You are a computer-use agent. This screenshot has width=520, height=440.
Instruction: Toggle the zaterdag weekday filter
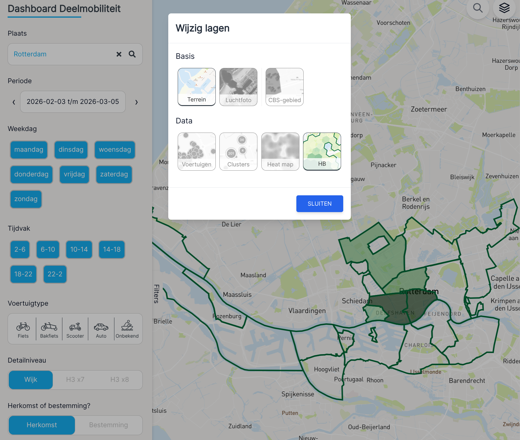pos(114,174)
